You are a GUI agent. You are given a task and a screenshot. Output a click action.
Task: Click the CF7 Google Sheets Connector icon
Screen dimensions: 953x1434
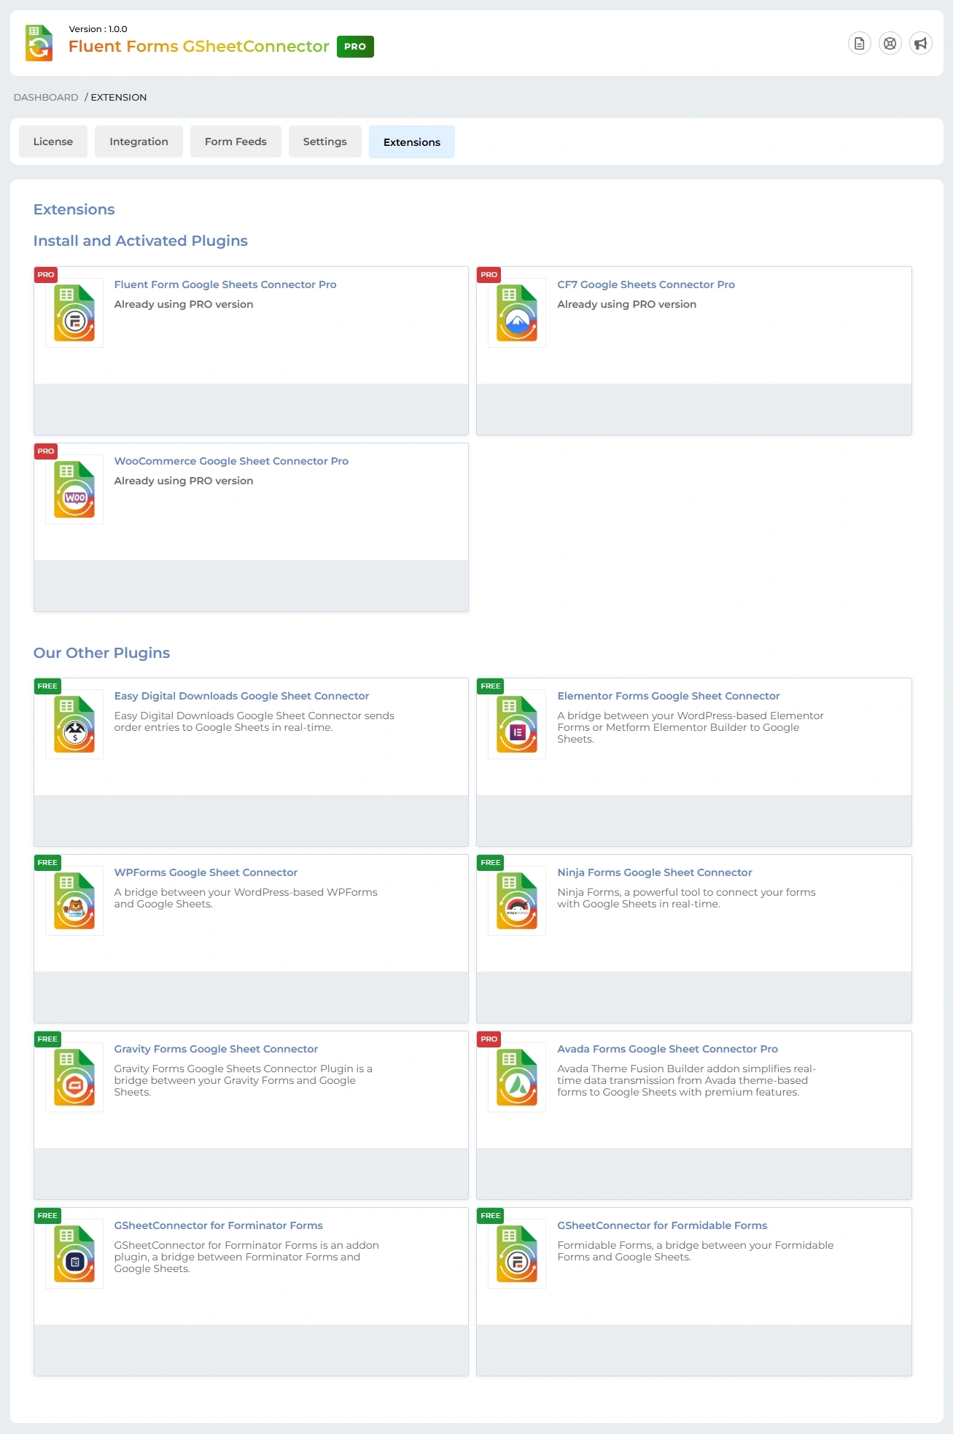click(517, 313)
